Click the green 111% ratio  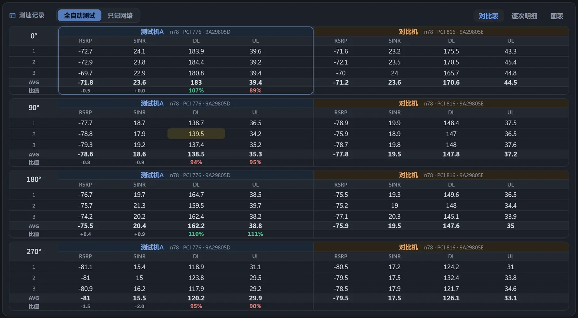255,234
